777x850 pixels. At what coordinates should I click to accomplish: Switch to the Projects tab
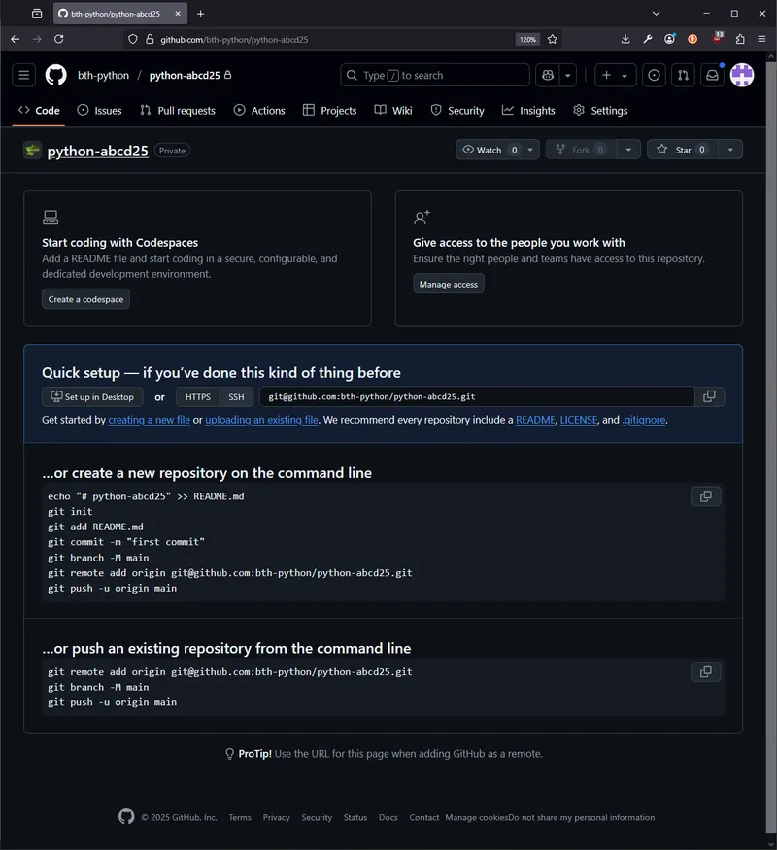pos(330,110)
